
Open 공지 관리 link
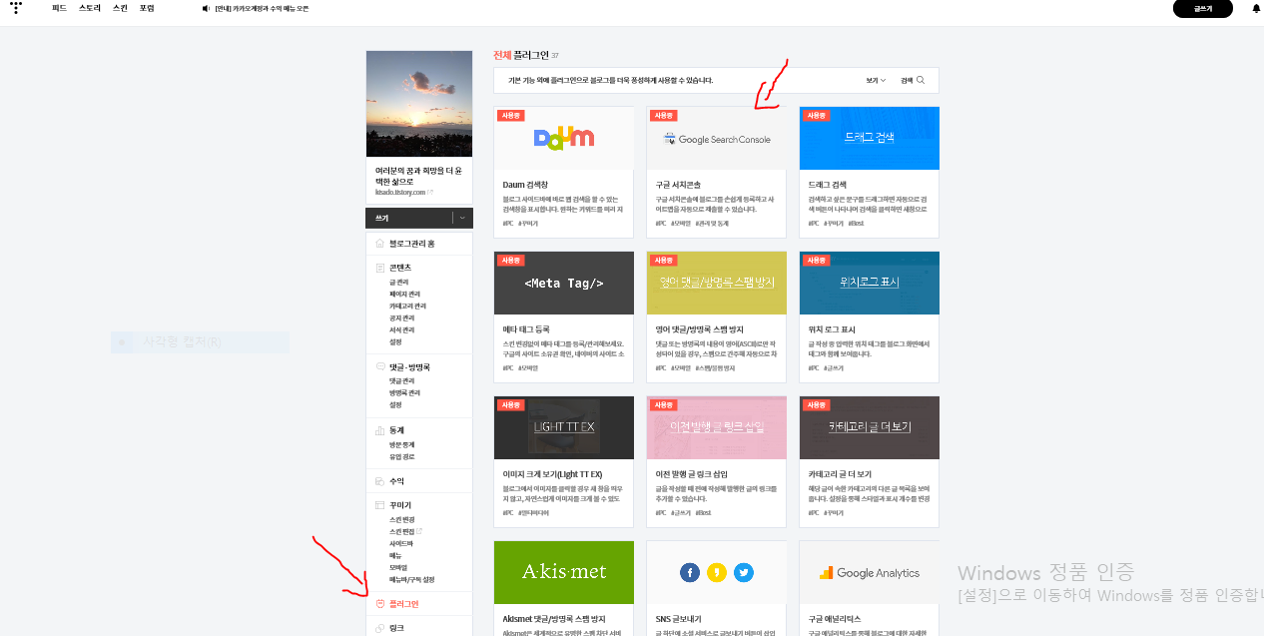point(402,318)
